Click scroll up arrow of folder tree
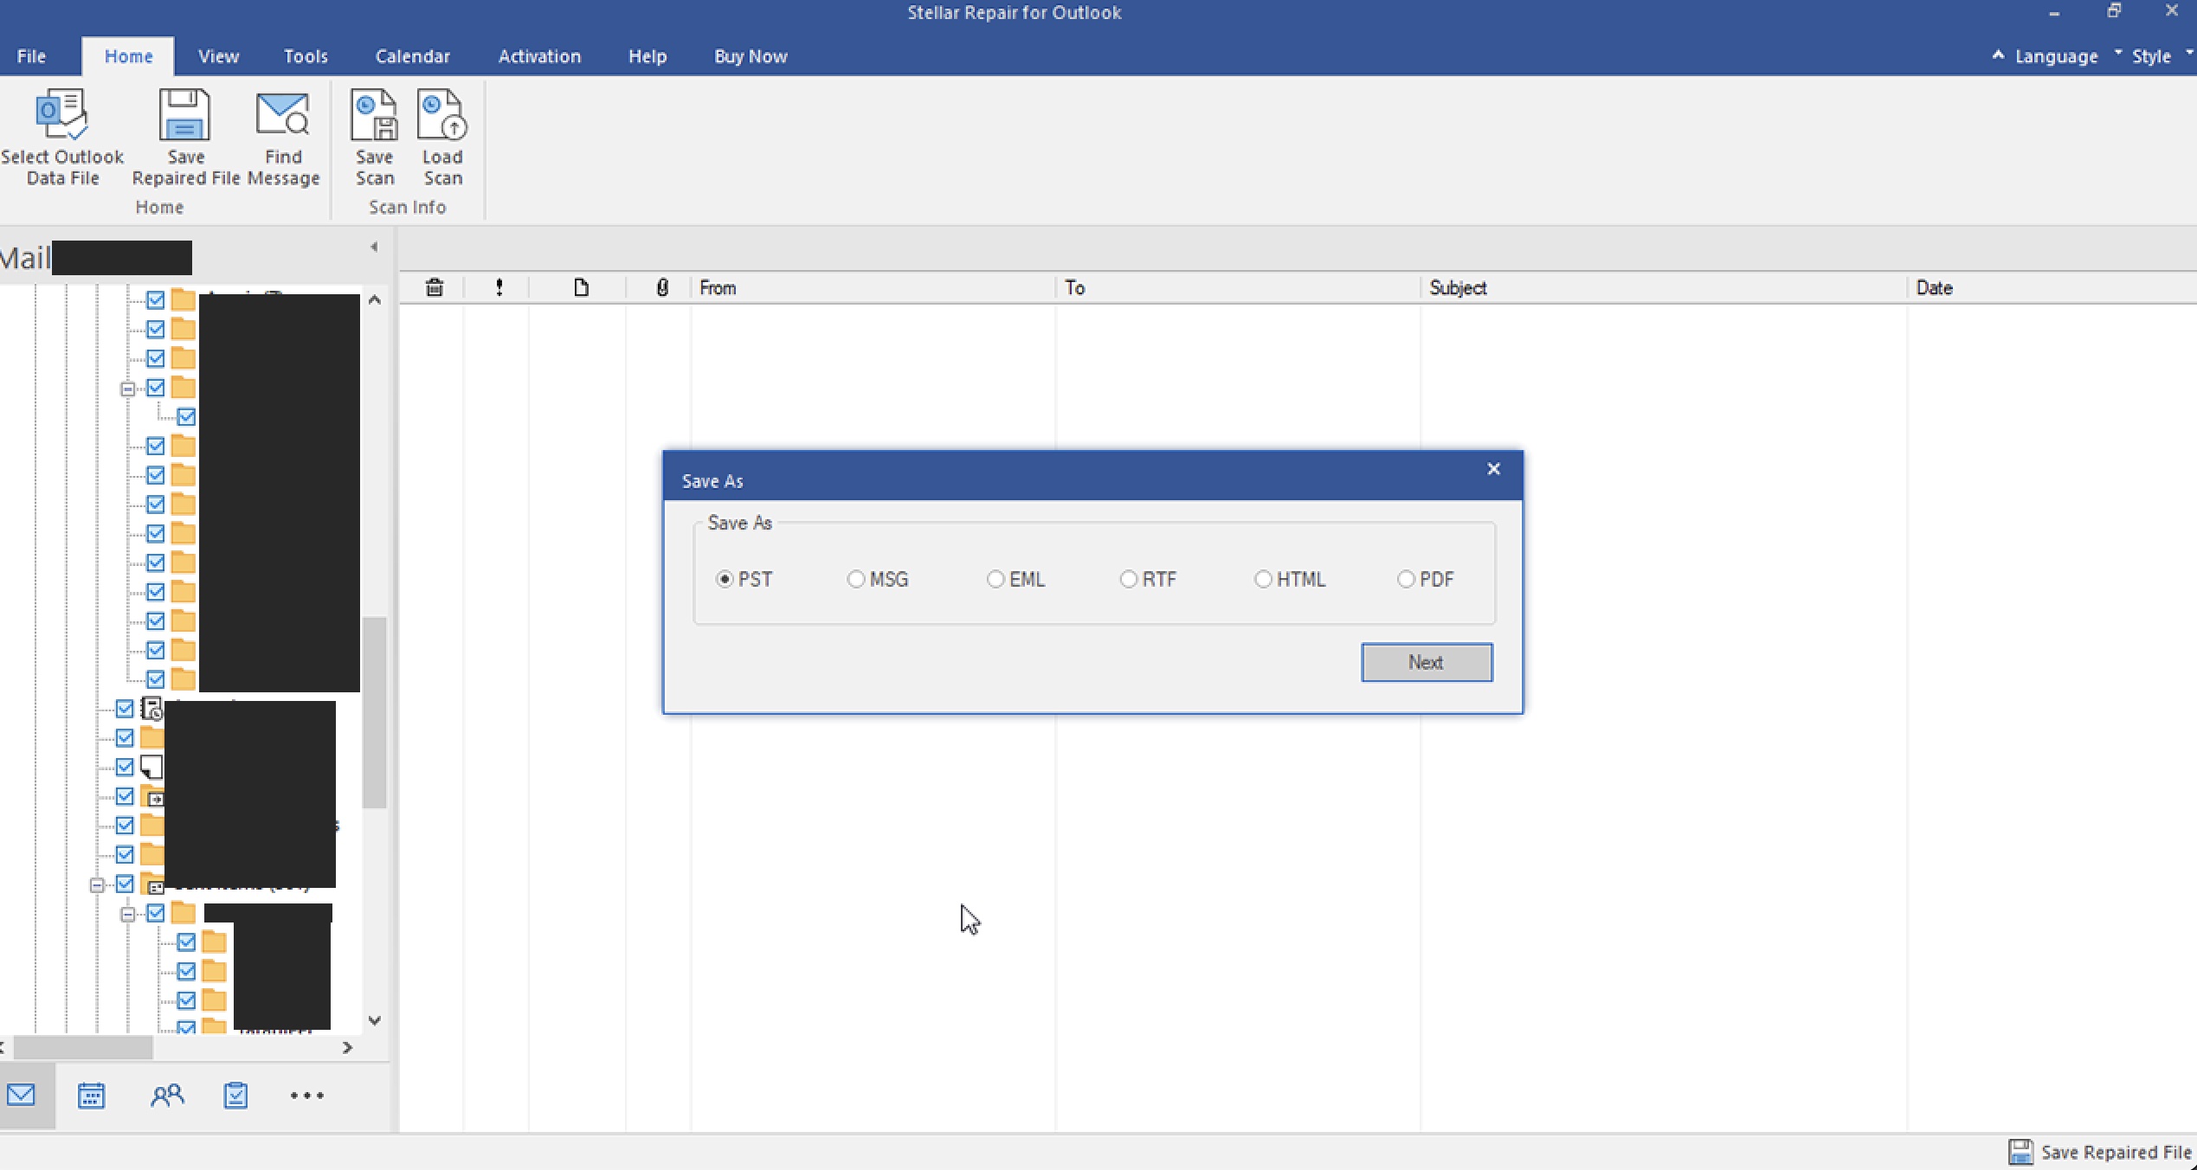The width and height of the screenshot is (2197, 1170). click(374, 300)
